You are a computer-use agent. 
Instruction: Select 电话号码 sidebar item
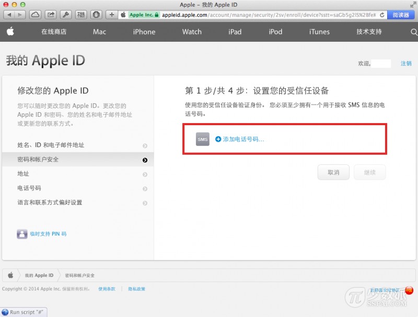[x=78, y=188]
